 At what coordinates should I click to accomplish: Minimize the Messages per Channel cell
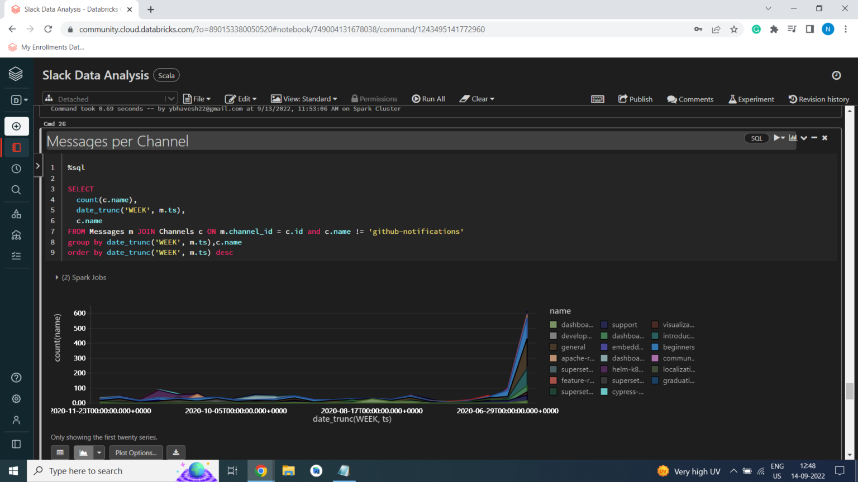(814, 138)
